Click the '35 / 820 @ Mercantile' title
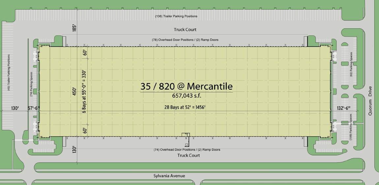Image resolution: width=379 pixels, height=185 pixels. coord(186,86)
